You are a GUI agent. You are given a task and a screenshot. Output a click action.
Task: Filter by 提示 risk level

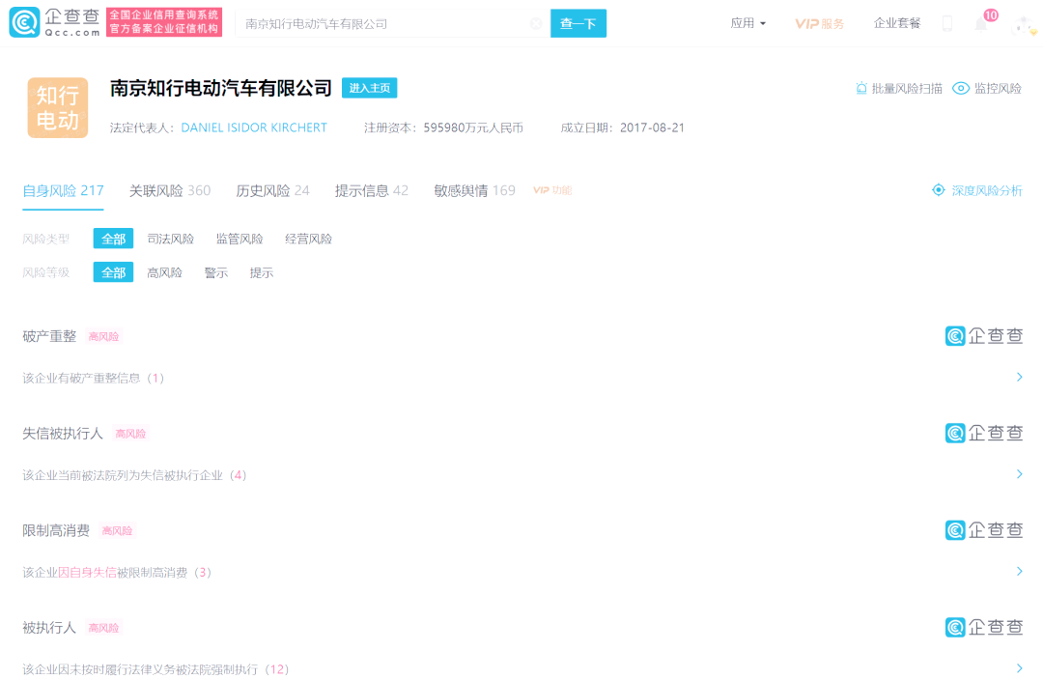262,272
